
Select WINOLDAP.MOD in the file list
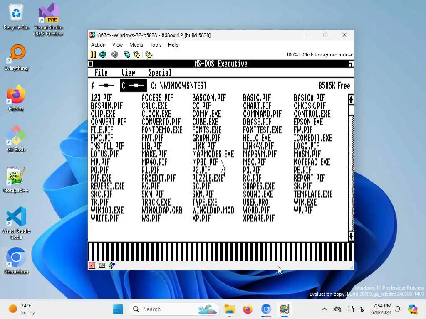[x=213, y=211]
